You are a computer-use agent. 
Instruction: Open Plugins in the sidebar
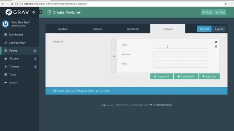click(19, 59)
